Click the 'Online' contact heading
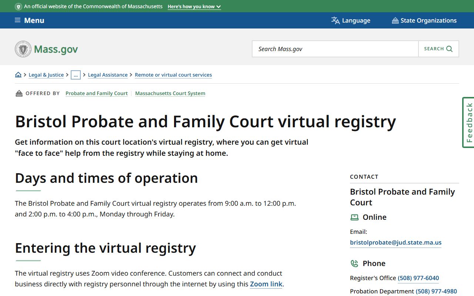474x296 pixels. 374,217
